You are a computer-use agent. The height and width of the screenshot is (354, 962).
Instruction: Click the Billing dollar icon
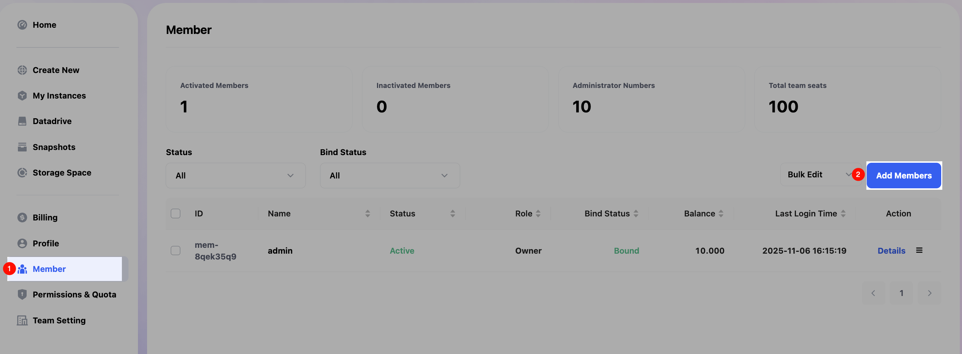(22, 218)
